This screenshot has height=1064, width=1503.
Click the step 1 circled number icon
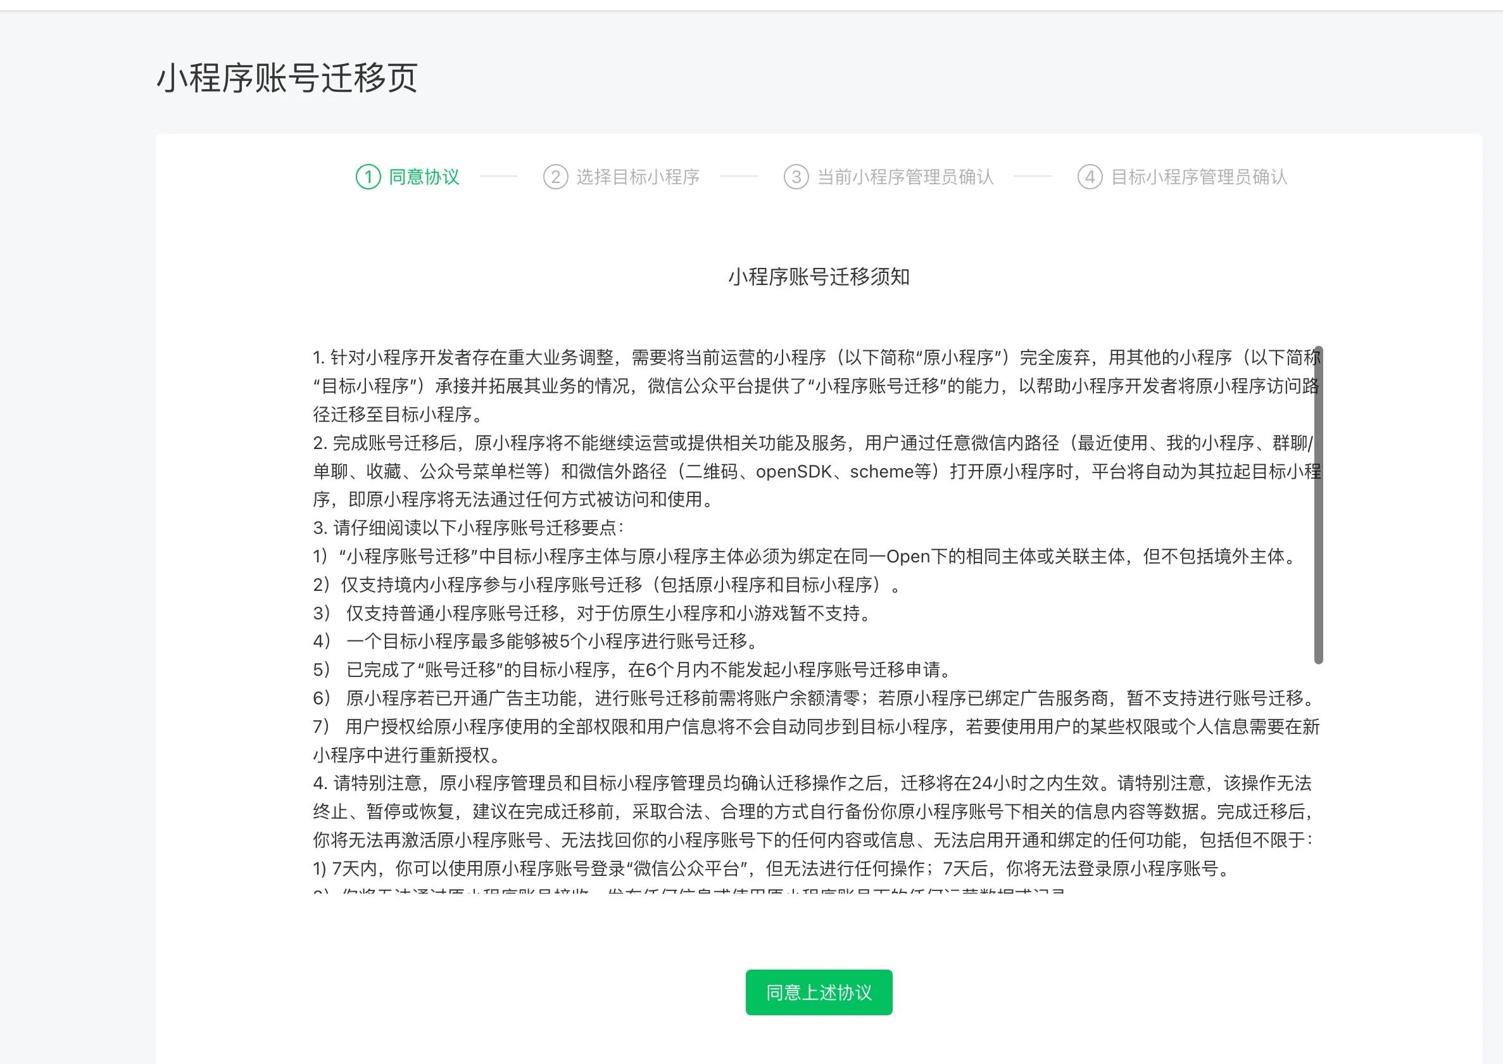point(368,177)
